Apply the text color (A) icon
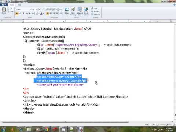 41,14
